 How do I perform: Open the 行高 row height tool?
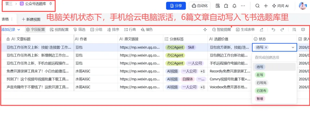point(130,30)
